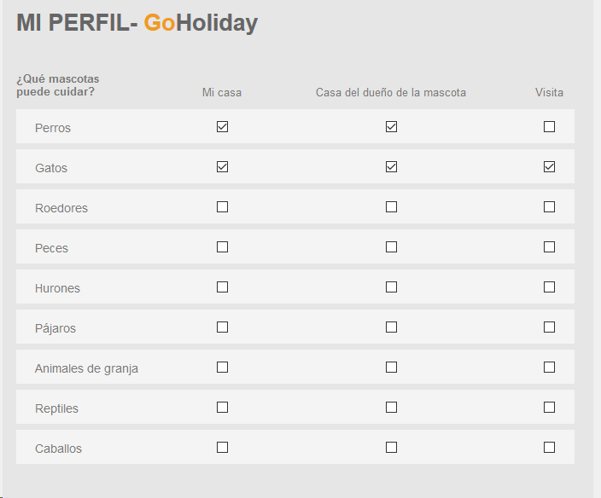Check Hurones under Mi casa

(x=223, y=287)
